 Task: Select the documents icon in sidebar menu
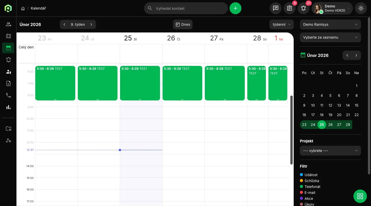click(x=8, y=83)
